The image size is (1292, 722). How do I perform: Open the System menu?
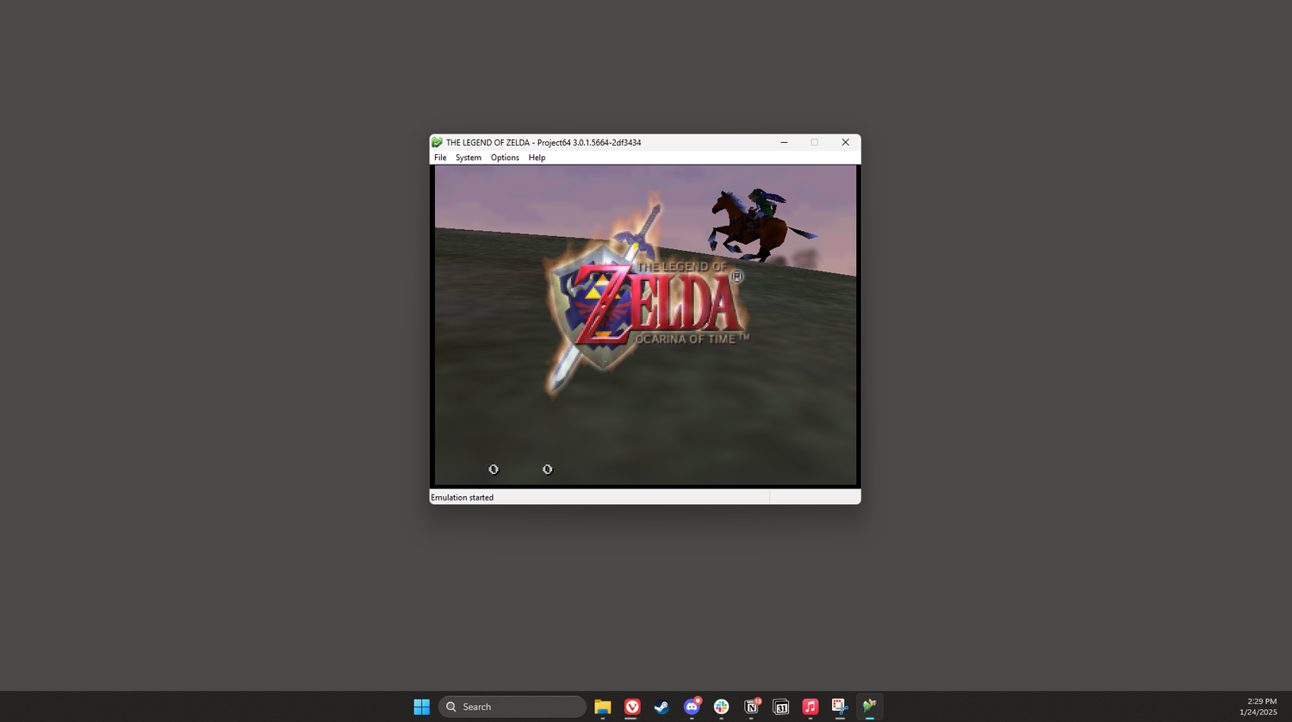469,158
